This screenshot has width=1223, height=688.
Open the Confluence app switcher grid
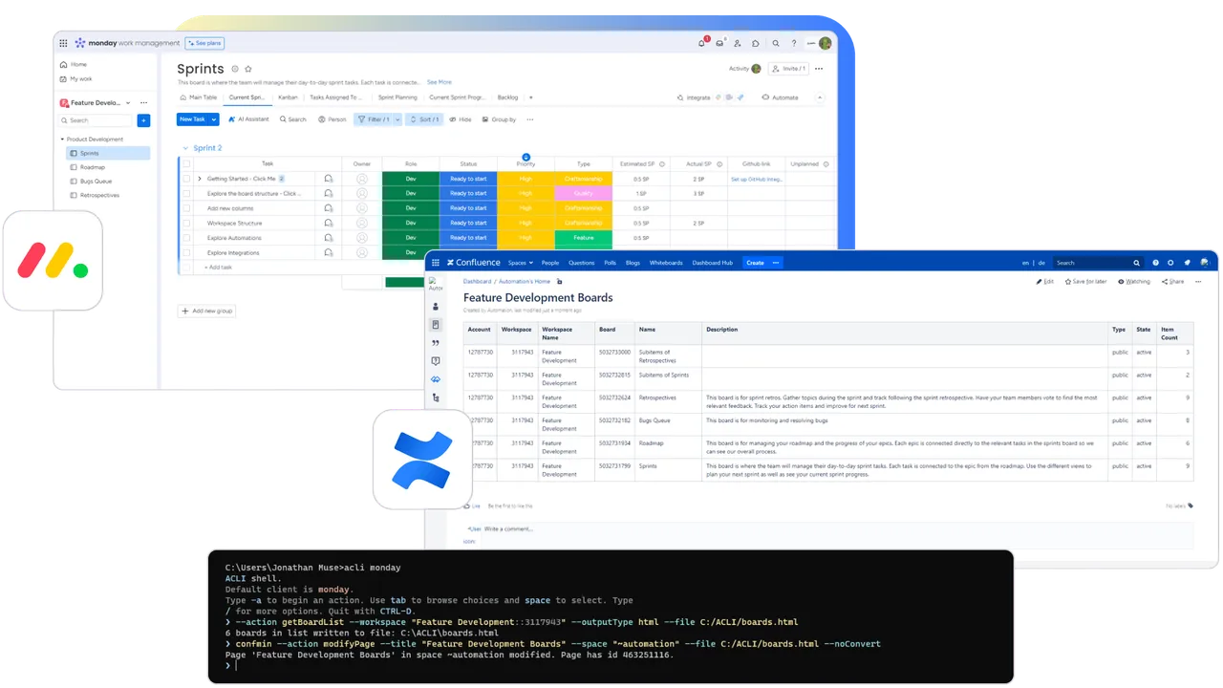pyautogui.click(x=435, y=263)
